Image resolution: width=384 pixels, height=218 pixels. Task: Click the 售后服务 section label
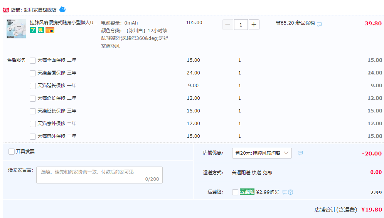(17, 60)
